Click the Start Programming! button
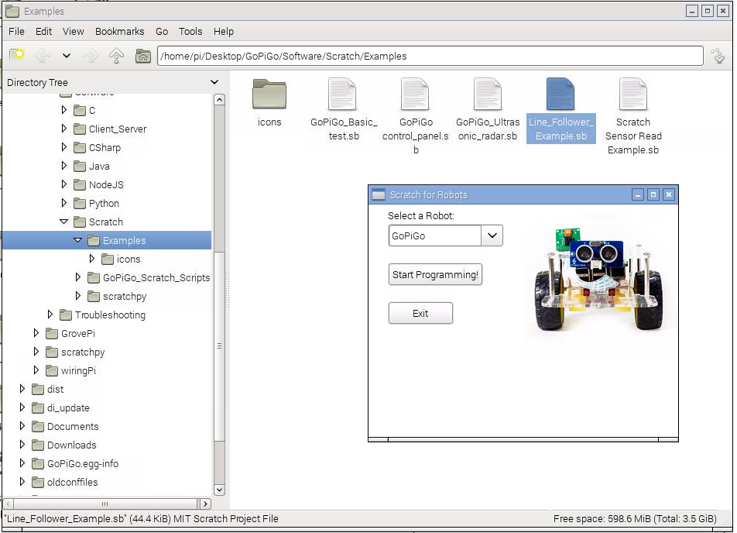This screenshot has width=737, height=533. click(x=435, y=274)
